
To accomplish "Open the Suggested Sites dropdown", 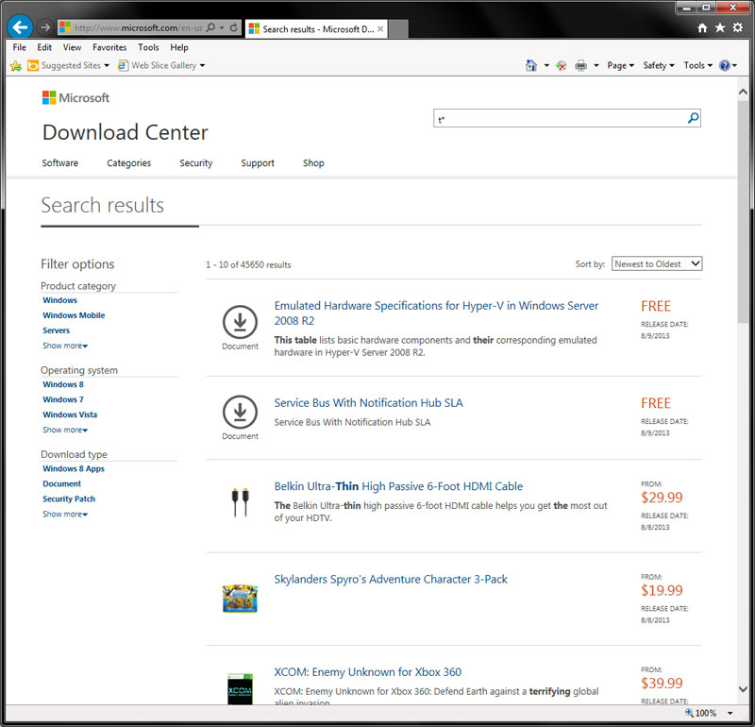I will (x=107, y=65).
